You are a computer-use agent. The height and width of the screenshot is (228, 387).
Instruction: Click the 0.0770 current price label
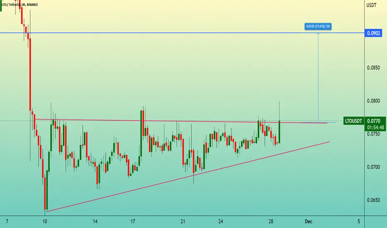374,121
